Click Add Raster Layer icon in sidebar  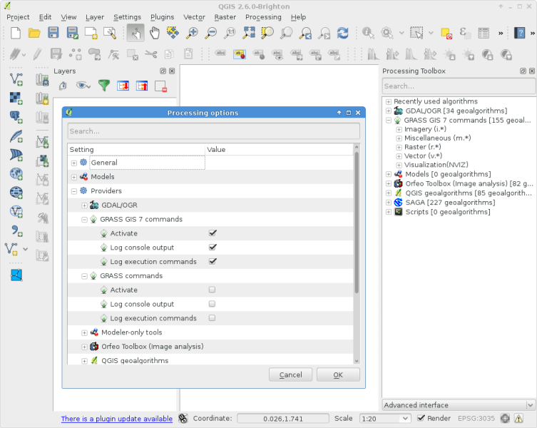(x=16, y=98)
